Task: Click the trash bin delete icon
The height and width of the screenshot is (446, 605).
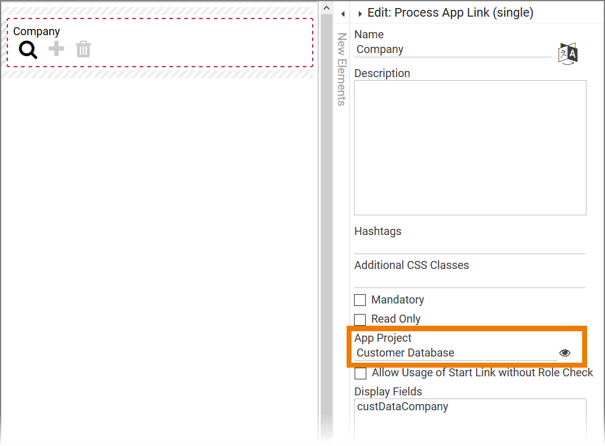Action: click(83, 49)
